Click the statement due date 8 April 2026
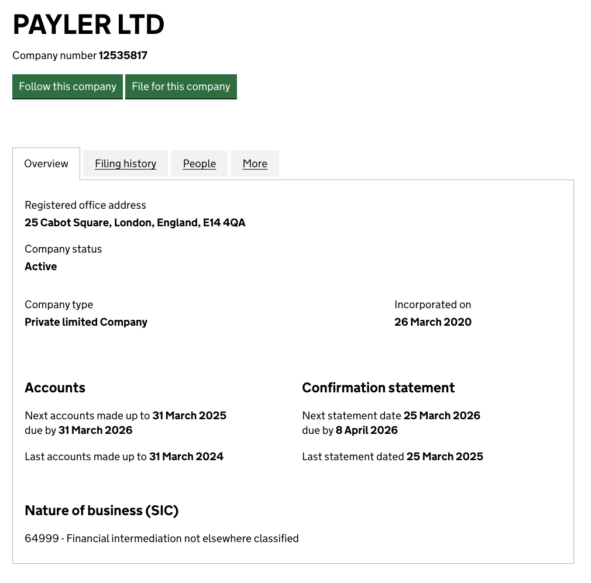 coord(366,430)
